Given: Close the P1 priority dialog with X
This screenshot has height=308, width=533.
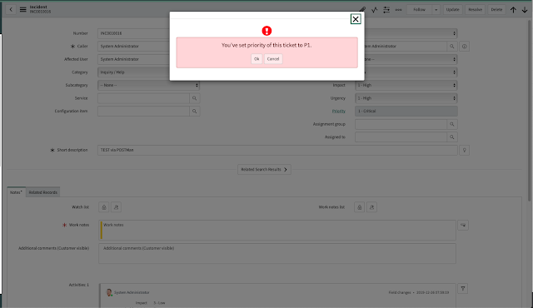Looking at the screenshot, I should coord(356,19).
